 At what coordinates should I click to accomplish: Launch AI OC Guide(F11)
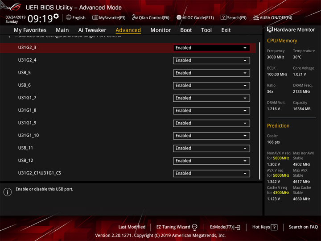[195, 17]
